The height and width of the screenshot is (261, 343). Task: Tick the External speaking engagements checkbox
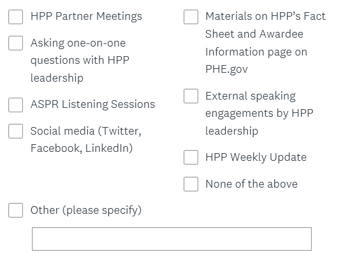click(x=191, y=96)
